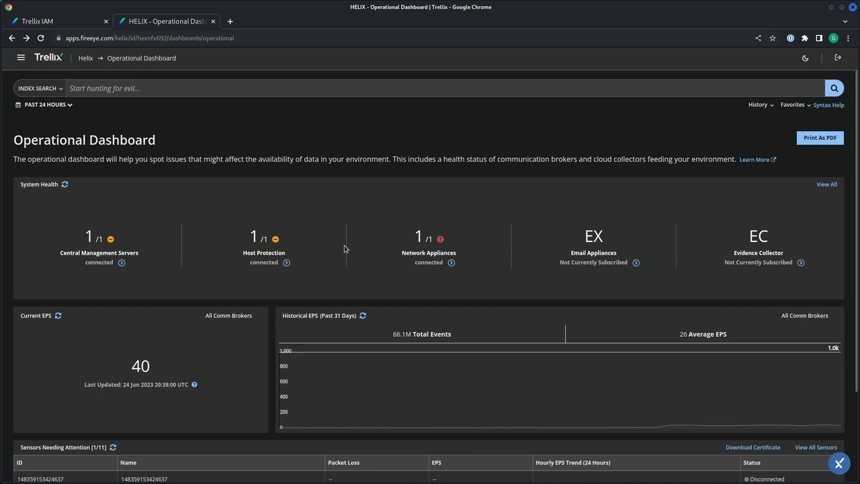The image size is (860, 484).
Task: Toggle dark mode with the moon icon
Action: pyautogui.click(x=805, y=58)
